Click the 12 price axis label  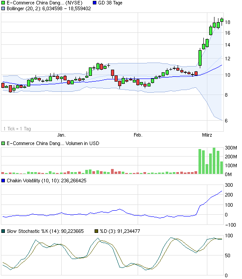228,59
